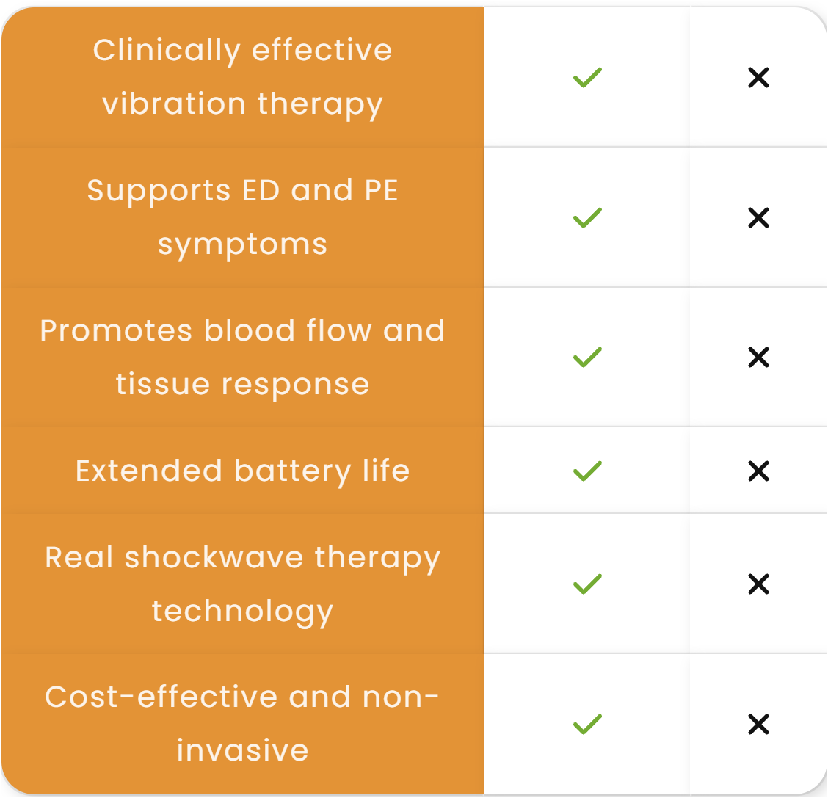Screen dimensions: 828x798
Task: Click black X for Supports ED and PE symptoms
Action: 758,217
